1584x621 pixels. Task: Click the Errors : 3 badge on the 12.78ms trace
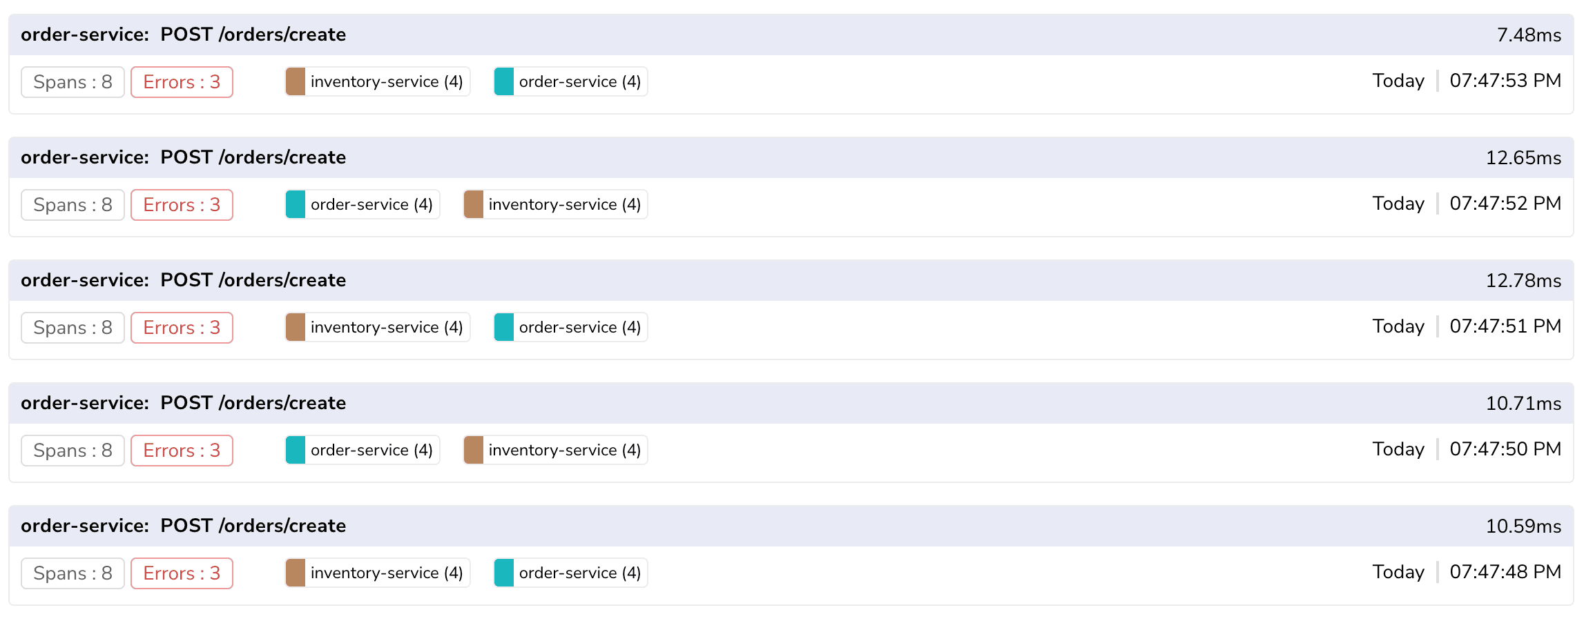182,327
